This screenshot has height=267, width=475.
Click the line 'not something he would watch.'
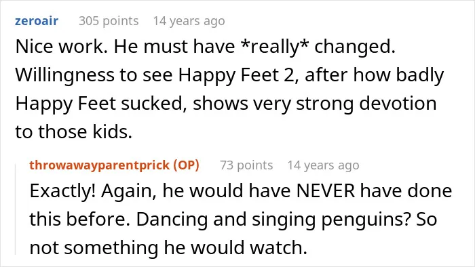168,247
